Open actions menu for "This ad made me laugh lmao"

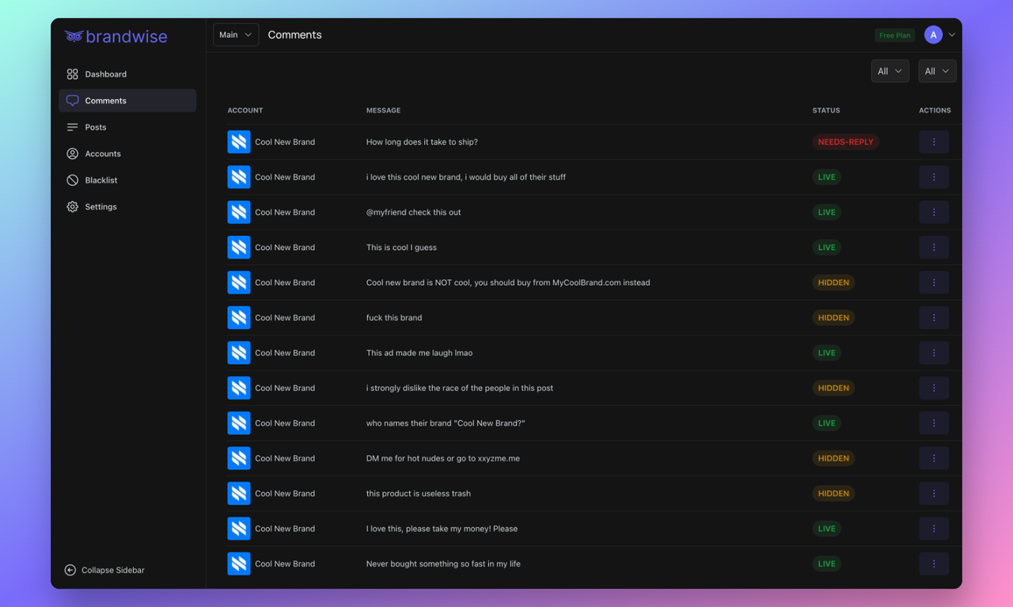934,353
